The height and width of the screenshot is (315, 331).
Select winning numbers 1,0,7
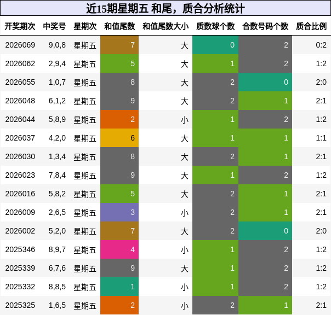tap(57, 82)
